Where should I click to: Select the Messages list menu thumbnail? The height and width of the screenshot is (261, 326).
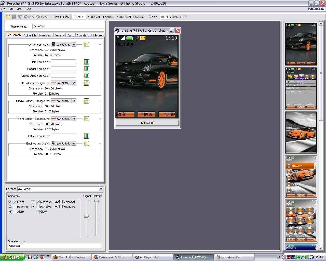click(x=301, y=176)
